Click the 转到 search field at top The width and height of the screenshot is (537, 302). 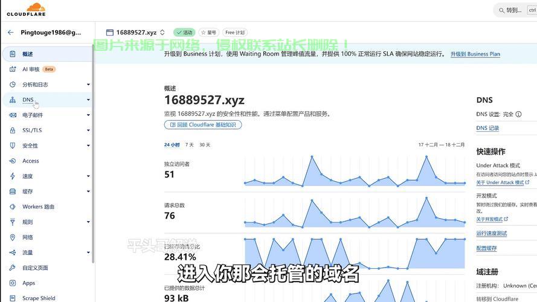(515, 10)
